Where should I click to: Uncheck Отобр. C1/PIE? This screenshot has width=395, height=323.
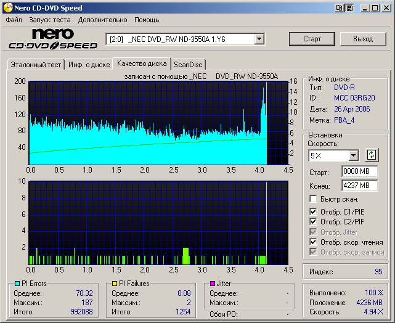click(x=314, y=211)
